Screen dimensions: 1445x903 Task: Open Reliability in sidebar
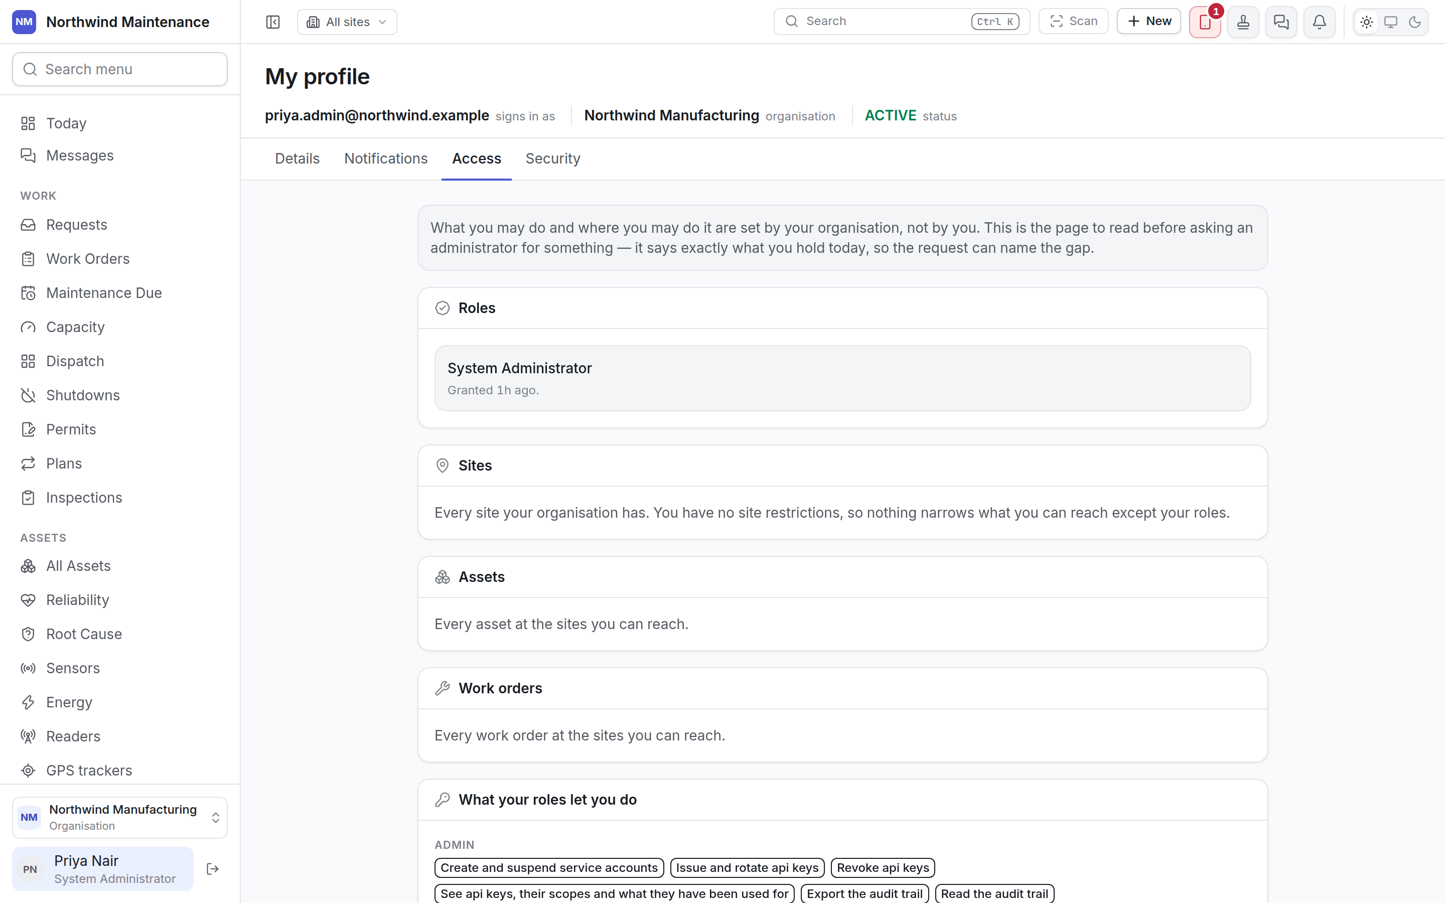[120, 599]
